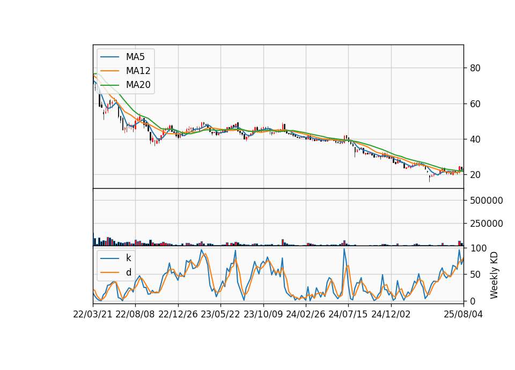Screen dimensions: 515x370
Task: Click the volume axis value 500000
Action: click(x=487, y=200)
